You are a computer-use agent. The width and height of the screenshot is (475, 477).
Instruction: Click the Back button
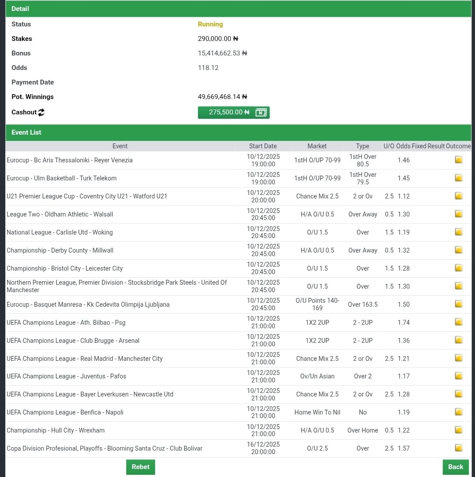(456, 467)
